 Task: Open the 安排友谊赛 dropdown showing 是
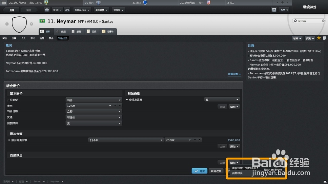[222, 100]
